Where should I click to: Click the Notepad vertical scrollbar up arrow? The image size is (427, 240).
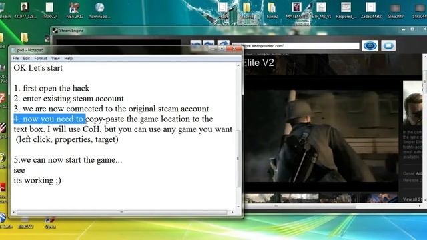238,65
